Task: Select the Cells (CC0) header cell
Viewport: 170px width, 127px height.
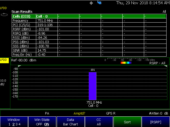Action: pyautogui.click(x=24, y=16)
